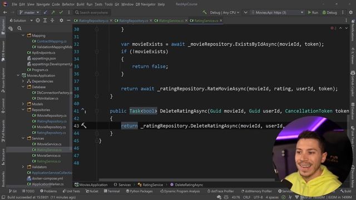The width and height of the screenshot is (356, 200).
Task: Toggle fold marker on line 33
Action: [97, 52]
